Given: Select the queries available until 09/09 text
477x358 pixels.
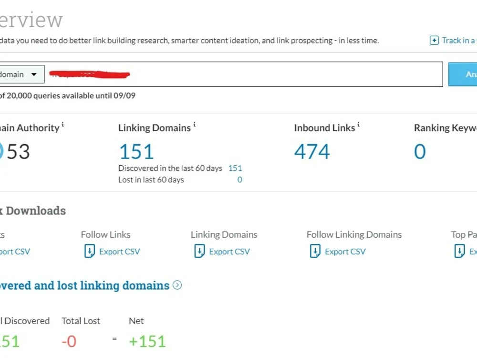Looking at the screenshot, I should 68,96.
